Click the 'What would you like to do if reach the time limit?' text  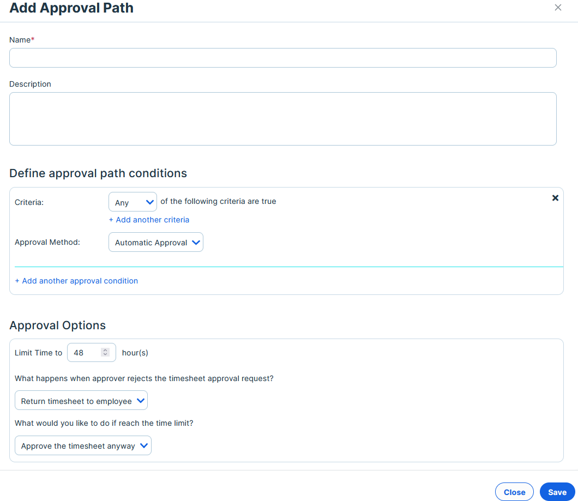104,423
